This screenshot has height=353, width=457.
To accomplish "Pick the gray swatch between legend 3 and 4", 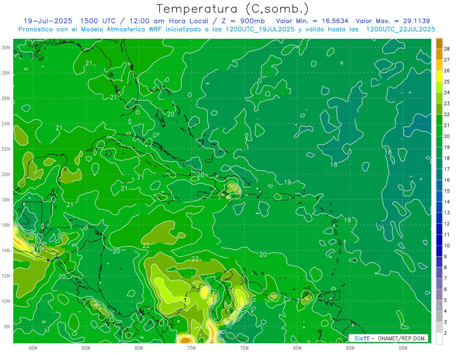I will pyautogui.click(x=439, y=317).
